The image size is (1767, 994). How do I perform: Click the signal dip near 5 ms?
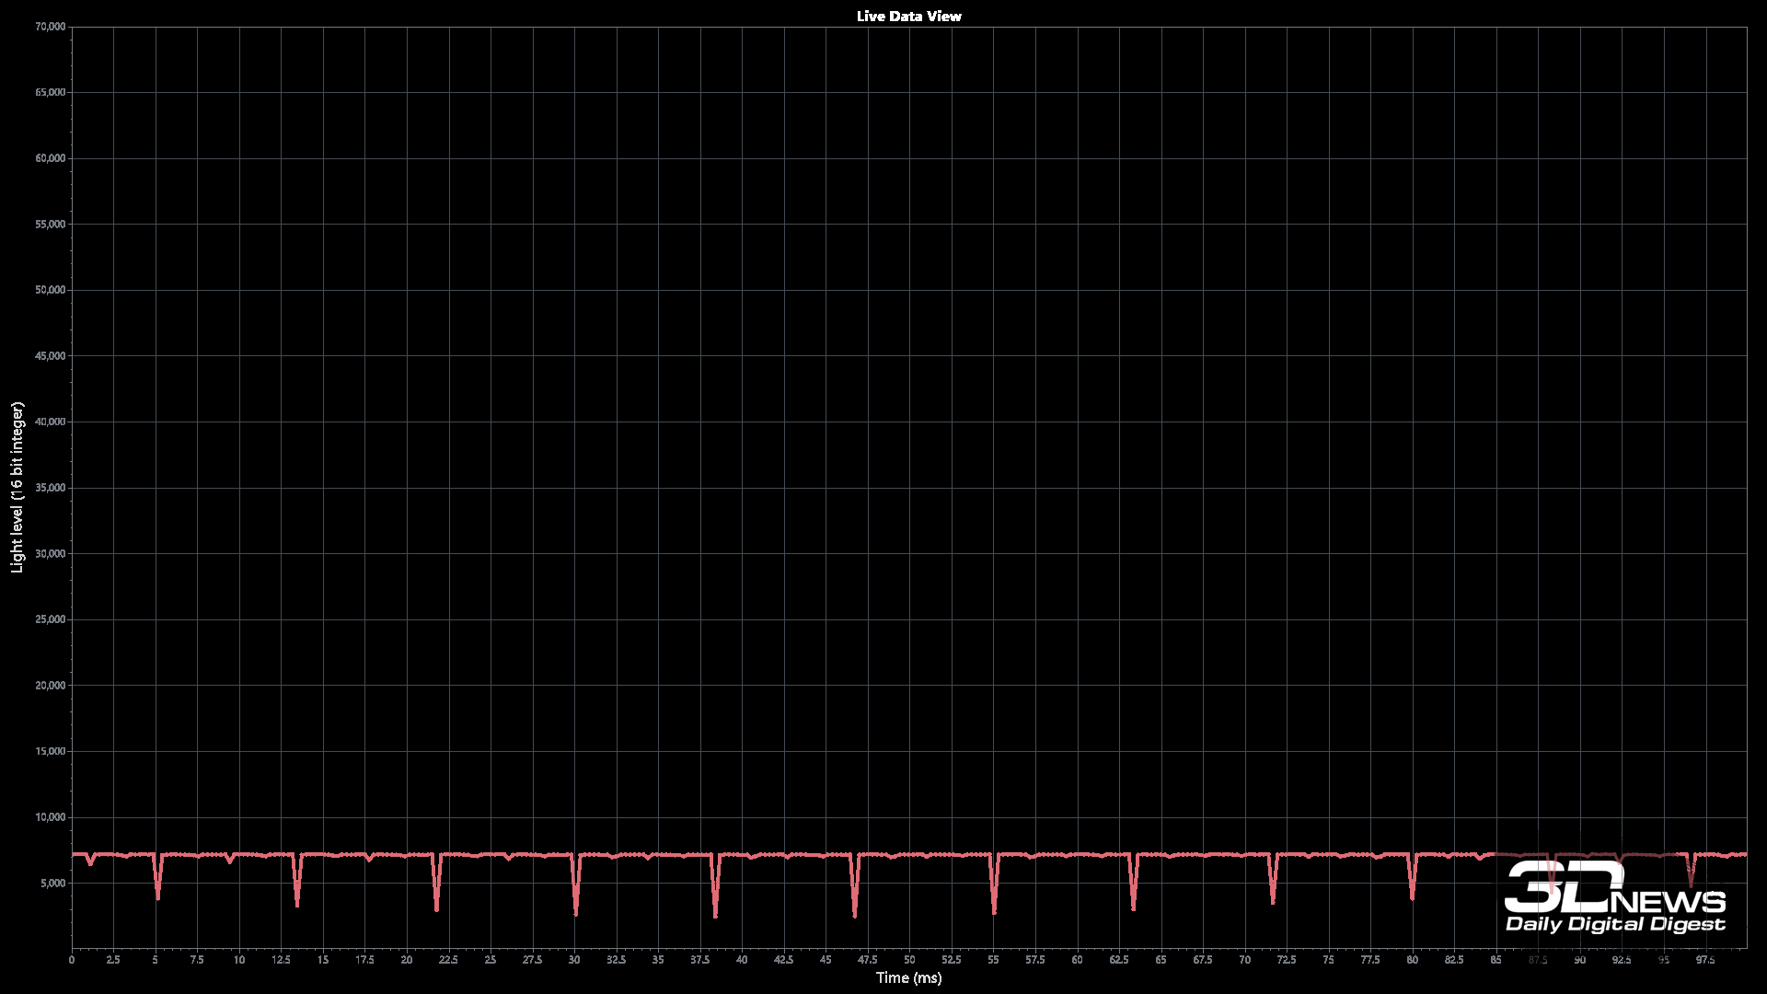coord(158,885)
